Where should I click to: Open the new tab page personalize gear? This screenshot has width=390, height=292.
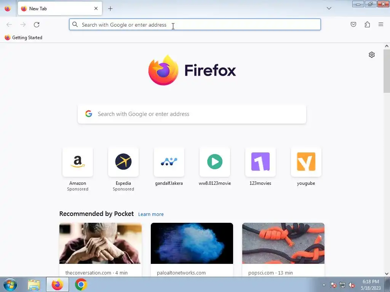(x=372, y=55)
